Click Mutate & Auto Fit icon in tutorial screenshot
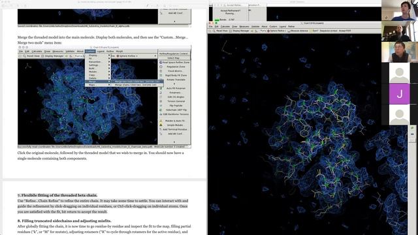This screenshot has height=235, width=418. [x=161, y=121]
